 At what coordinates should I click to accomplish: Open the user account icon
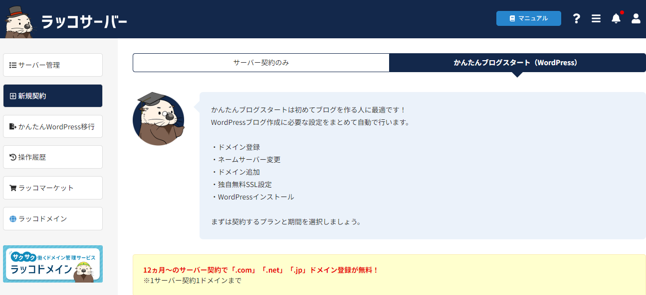[636, 18]
